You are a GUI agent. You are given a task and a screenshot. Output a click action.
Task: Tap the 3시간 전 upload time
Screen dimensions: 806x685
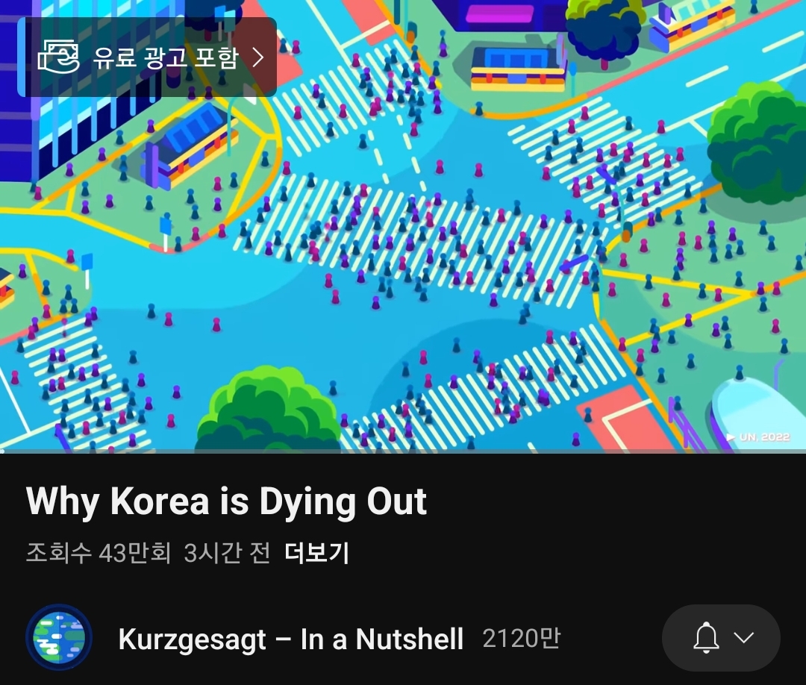click(x=227, y=553)
